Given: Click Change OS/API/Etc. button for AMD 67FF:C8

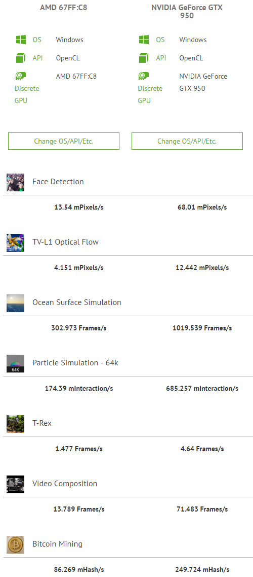Looking at the screenshot, I should (x=64, y=141).
